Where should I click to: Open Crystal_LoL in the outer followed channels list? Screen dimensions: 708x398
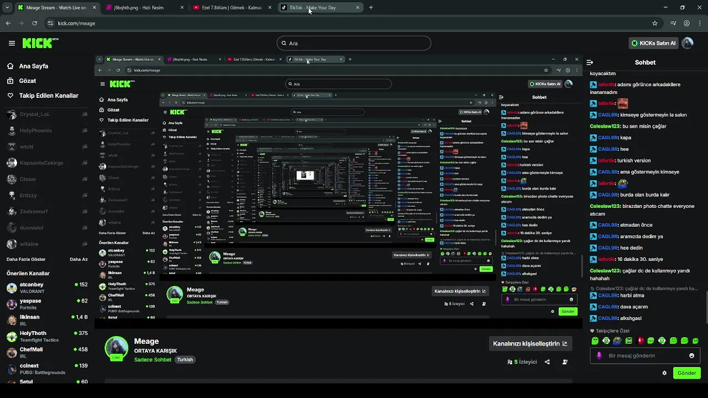click(47, 114)
